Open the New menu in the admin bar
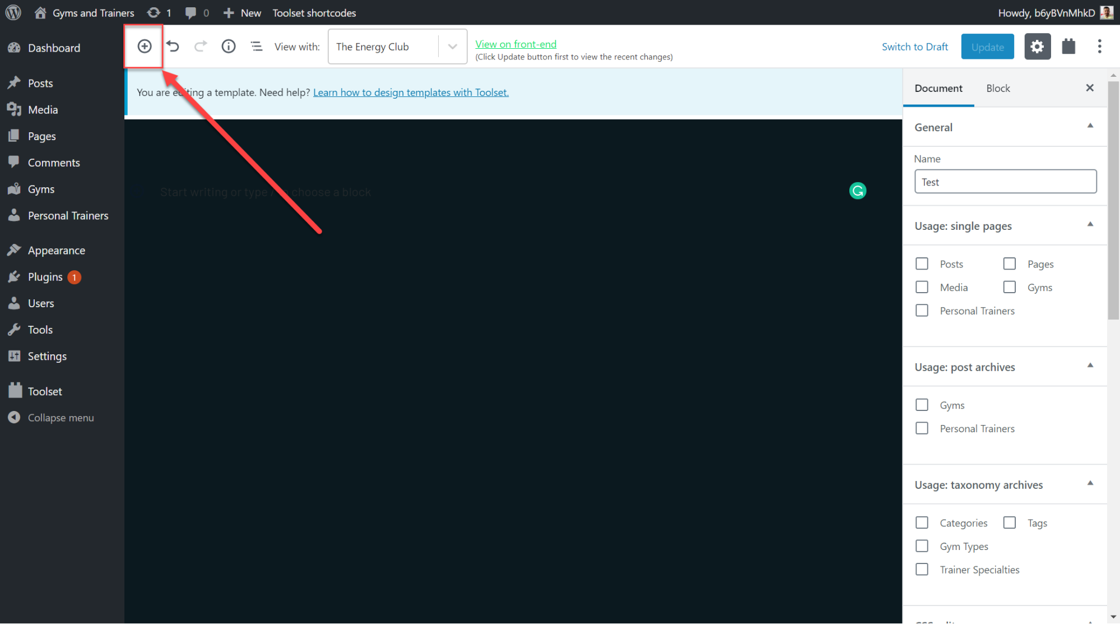 (x=241, y=12)
